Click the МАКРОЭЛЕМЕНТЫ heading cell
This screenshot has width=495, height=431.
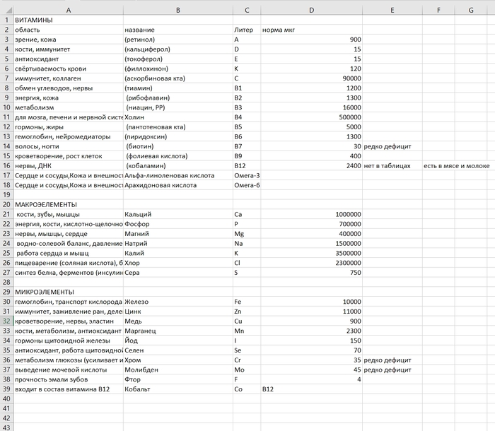point(69,204)
